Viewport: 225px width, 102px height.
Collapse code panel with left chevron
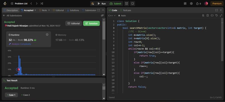(x=221, y=10)
